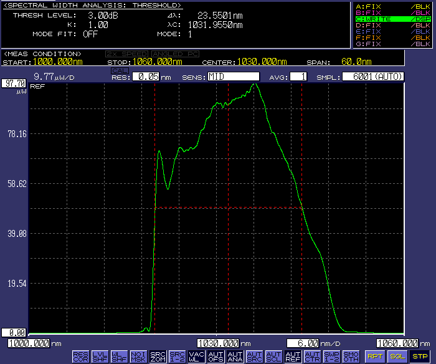Open the SENS MID sensitivity field
Screen dimensions: 436x364
[234, 77]
